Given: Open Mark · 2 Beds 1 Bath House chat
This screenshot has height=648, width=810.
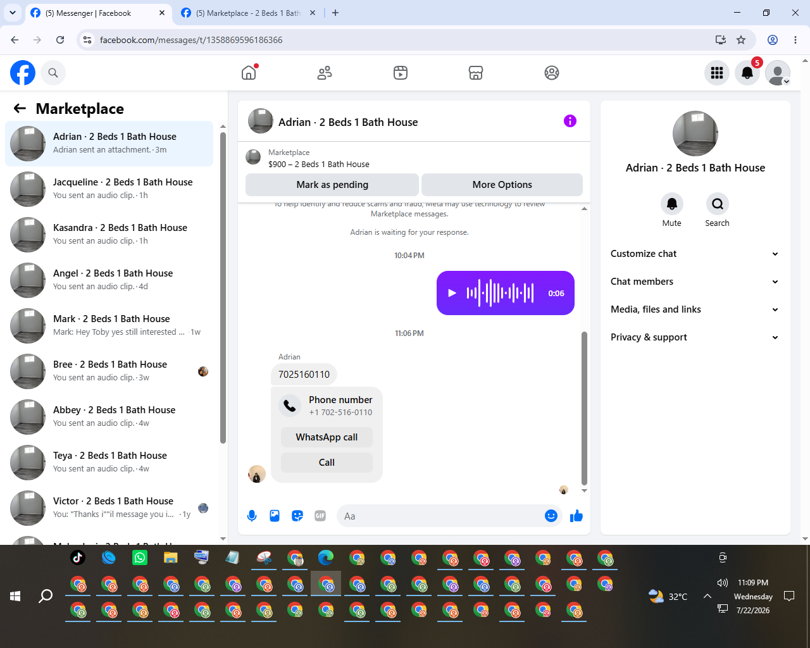Looking at the screenshot, I should (x=109, y=325).
